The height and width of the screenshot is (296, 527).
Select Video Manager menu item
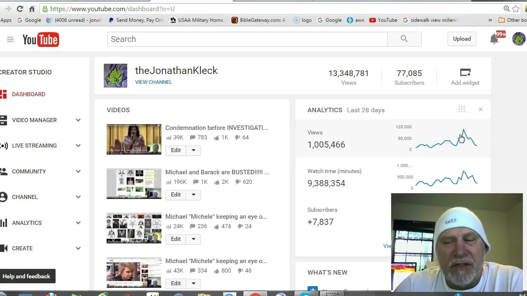click(34, 120)
